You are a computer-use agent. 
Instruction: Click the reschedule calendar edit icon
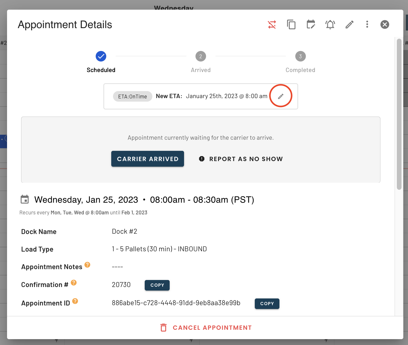311,24
